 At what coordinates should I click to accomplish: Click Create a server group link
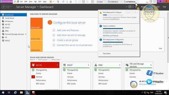coord(68,40)
